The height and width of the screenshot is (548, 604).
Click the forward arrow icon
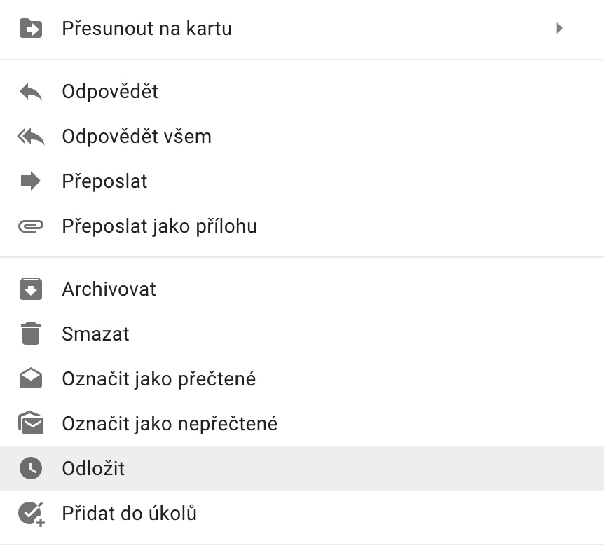point(31,181)
